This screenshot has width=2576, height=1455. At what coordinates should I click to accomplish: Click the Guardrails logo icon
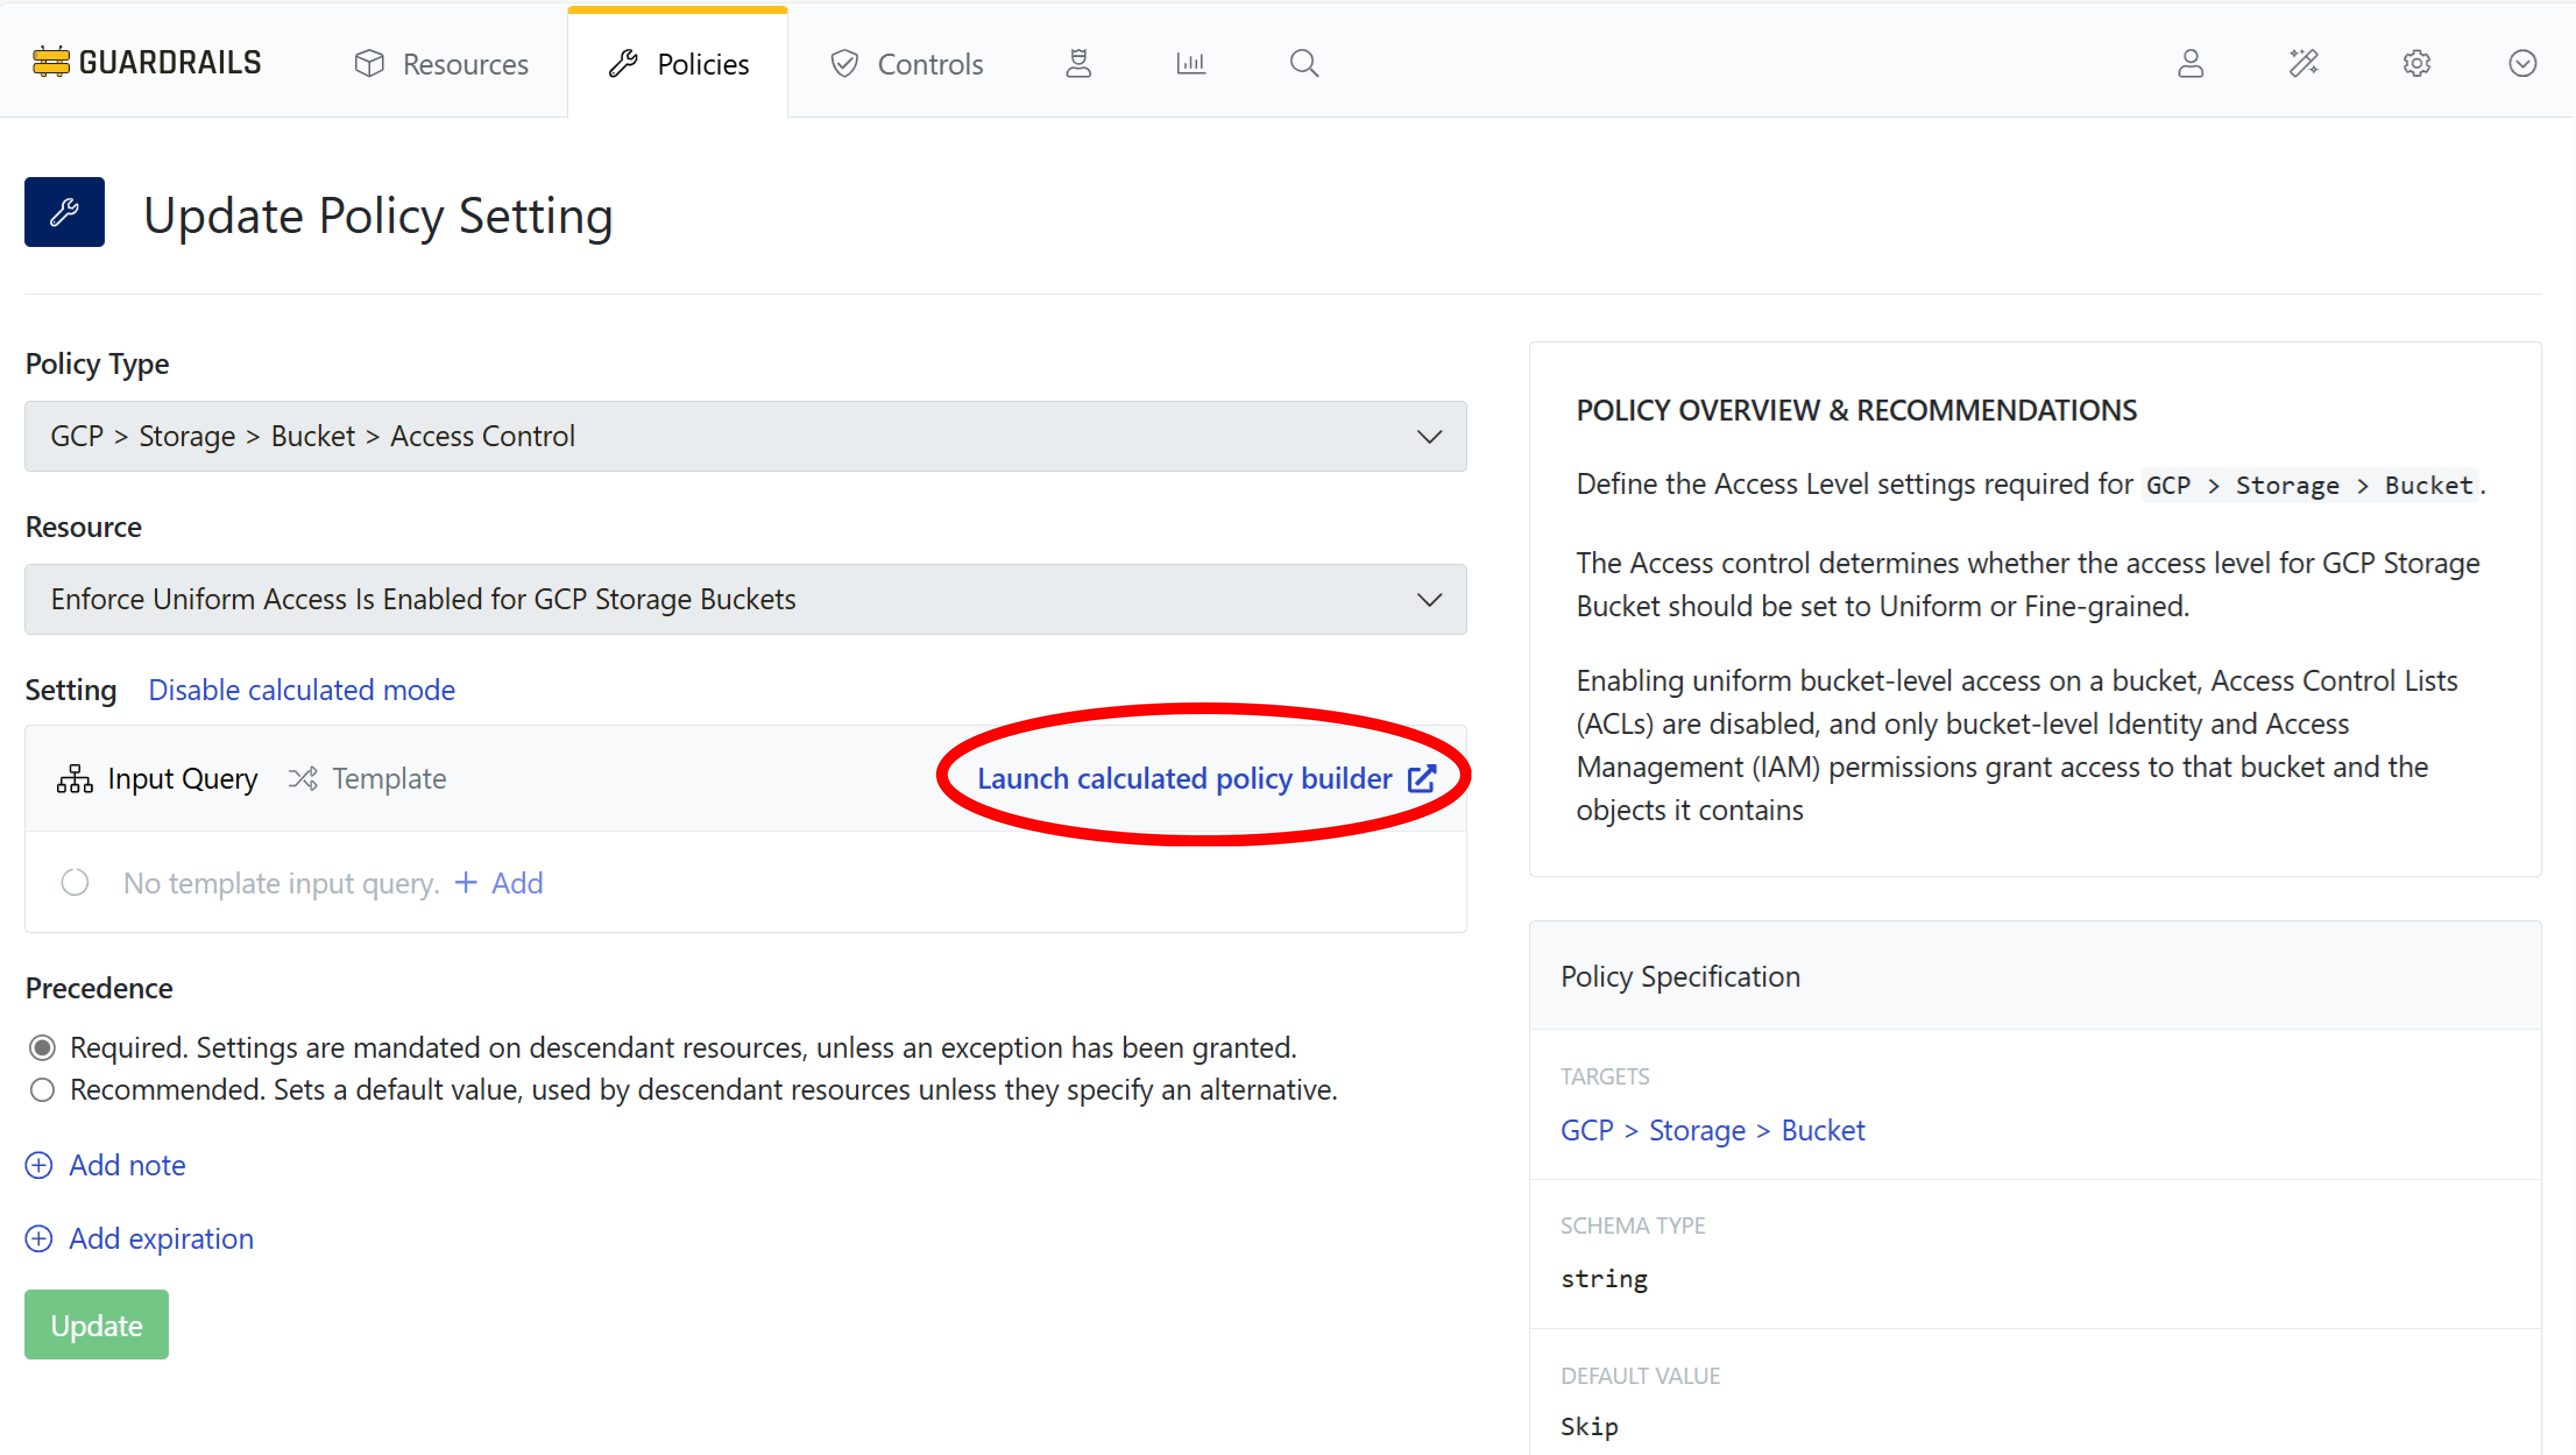[50, 62]
